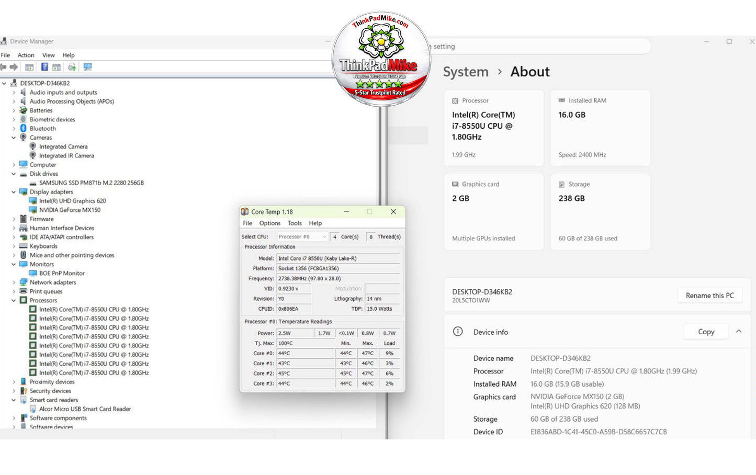Collapse the Cameras tree node
The height and width of the screenshot is (475, 756).
click(x=14, y=138)
